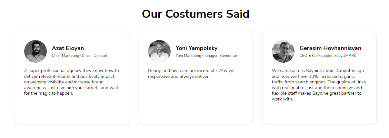
Task: Click the "Our Costumers Said" heading
Action: [x=195, y=14]
